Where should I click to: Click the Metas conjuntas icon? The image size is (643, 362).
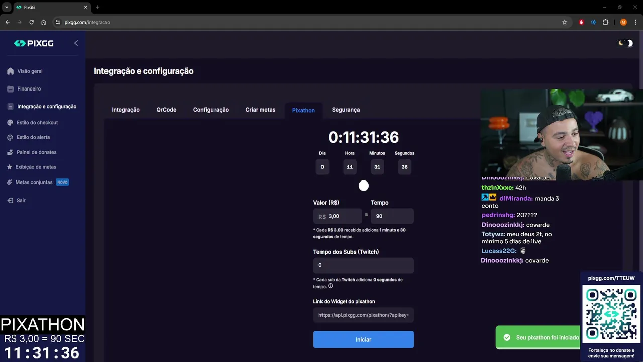[x=10, y=182]
